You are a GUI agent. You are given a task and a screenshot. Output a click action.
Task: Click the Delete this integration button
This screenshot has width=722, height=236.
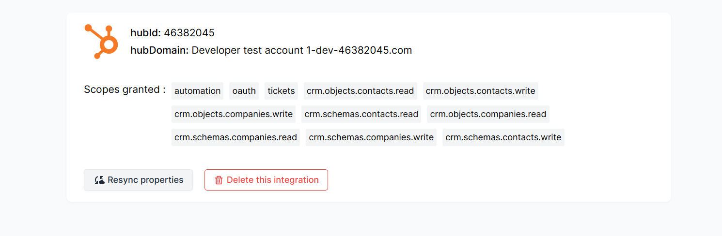pyautogui.click(x=266, y=180)
